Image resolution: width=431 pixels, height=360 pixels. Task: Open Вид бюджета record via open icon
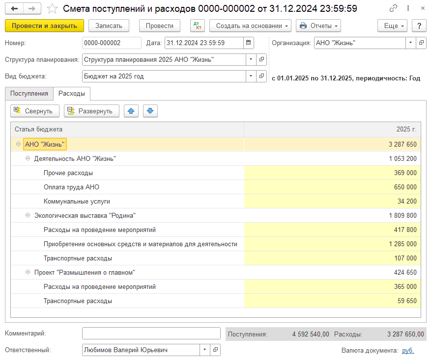(261, 76)
